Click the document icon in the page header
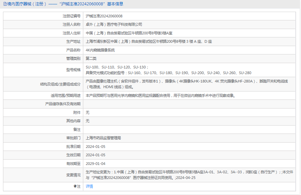Image resolution: width=301 pixels, height=195 pixels. click(5, 4)
